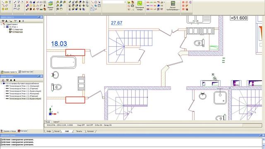This screenshot has width=265, height=149.
Task: Click the room area label '27.67'
Action: click(117, 23)
